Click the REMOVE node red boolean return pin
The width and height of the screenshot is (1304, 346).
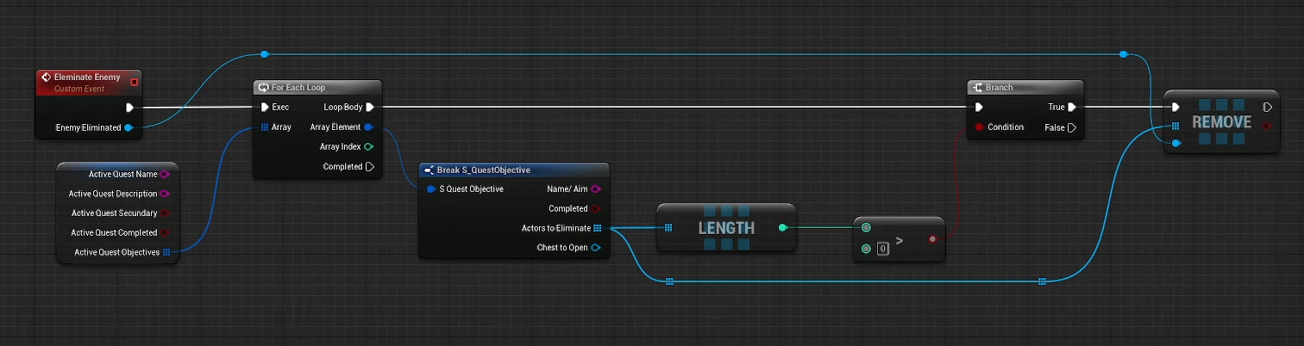(1267, 126)
